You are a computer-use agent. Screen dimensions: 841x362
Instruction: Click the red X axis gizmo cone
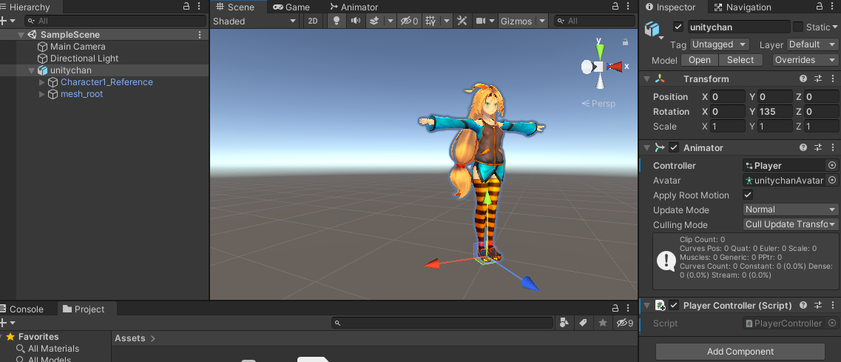click(x=615, y=67)
